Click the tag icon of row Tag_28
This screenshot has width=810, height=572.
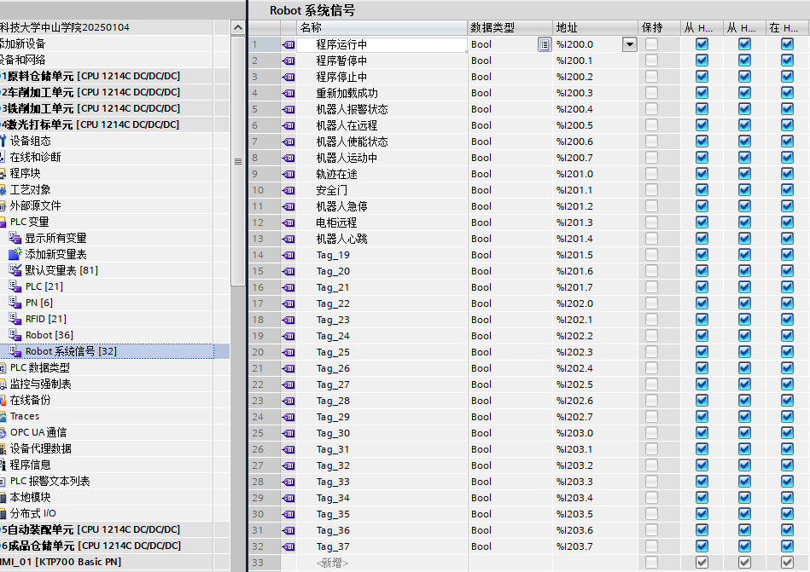(x=288, y=402)
